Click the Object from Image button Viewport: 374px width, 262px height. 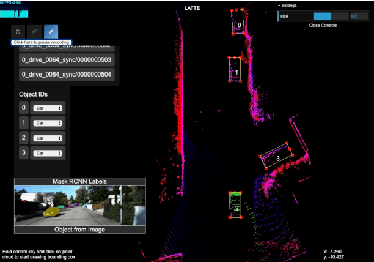pyautogui.click(x=80, y=230)
